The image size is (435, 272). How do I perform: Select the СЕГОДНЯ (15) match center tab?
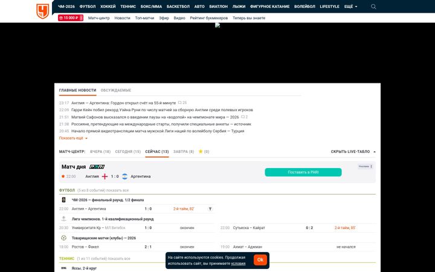point(128,152)
